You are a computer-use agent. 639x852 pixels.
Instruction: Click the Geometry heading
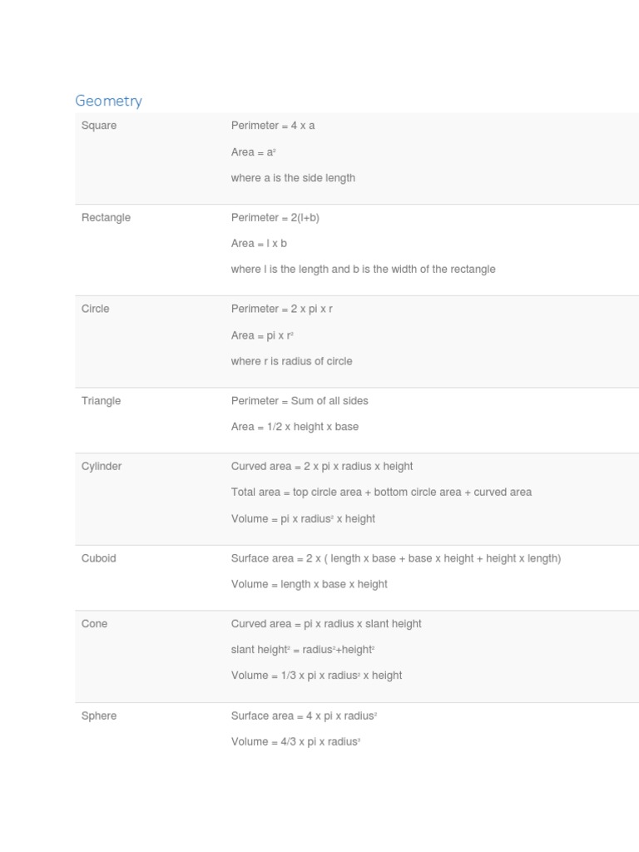(x=108, y=101)
